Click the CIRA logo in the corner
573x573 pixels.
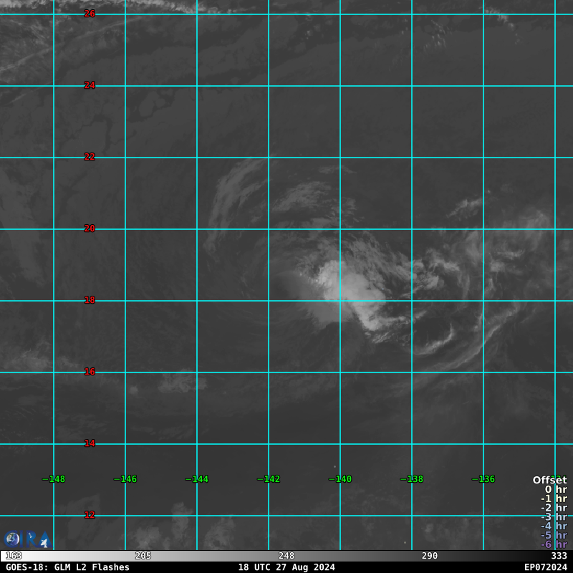point(27,539)
